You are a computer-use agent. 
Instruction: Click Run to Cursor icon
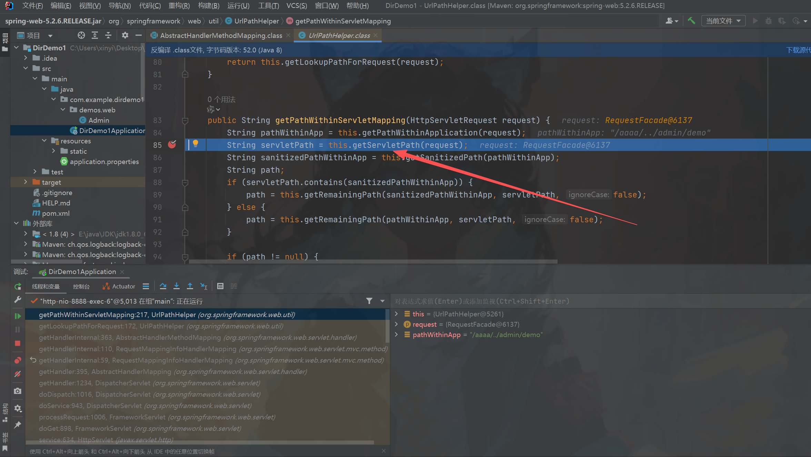coord(203,286)
